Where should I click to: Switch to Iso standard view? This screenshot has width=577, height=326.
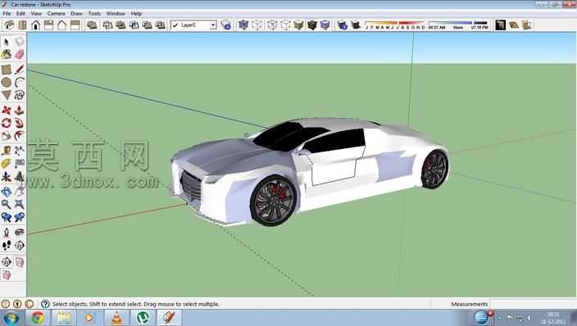(x=9, y=25)
